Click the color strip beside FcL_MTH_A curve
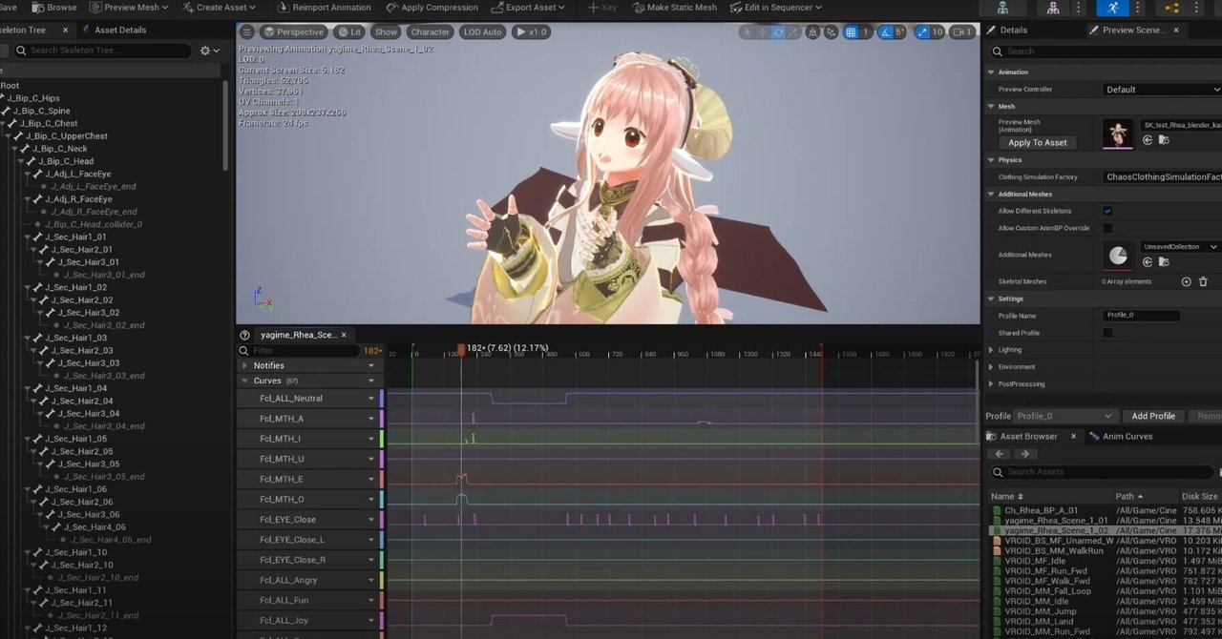Image resolution: width=1222 pixels, height=639 pixels. click(x=383, y=418)
